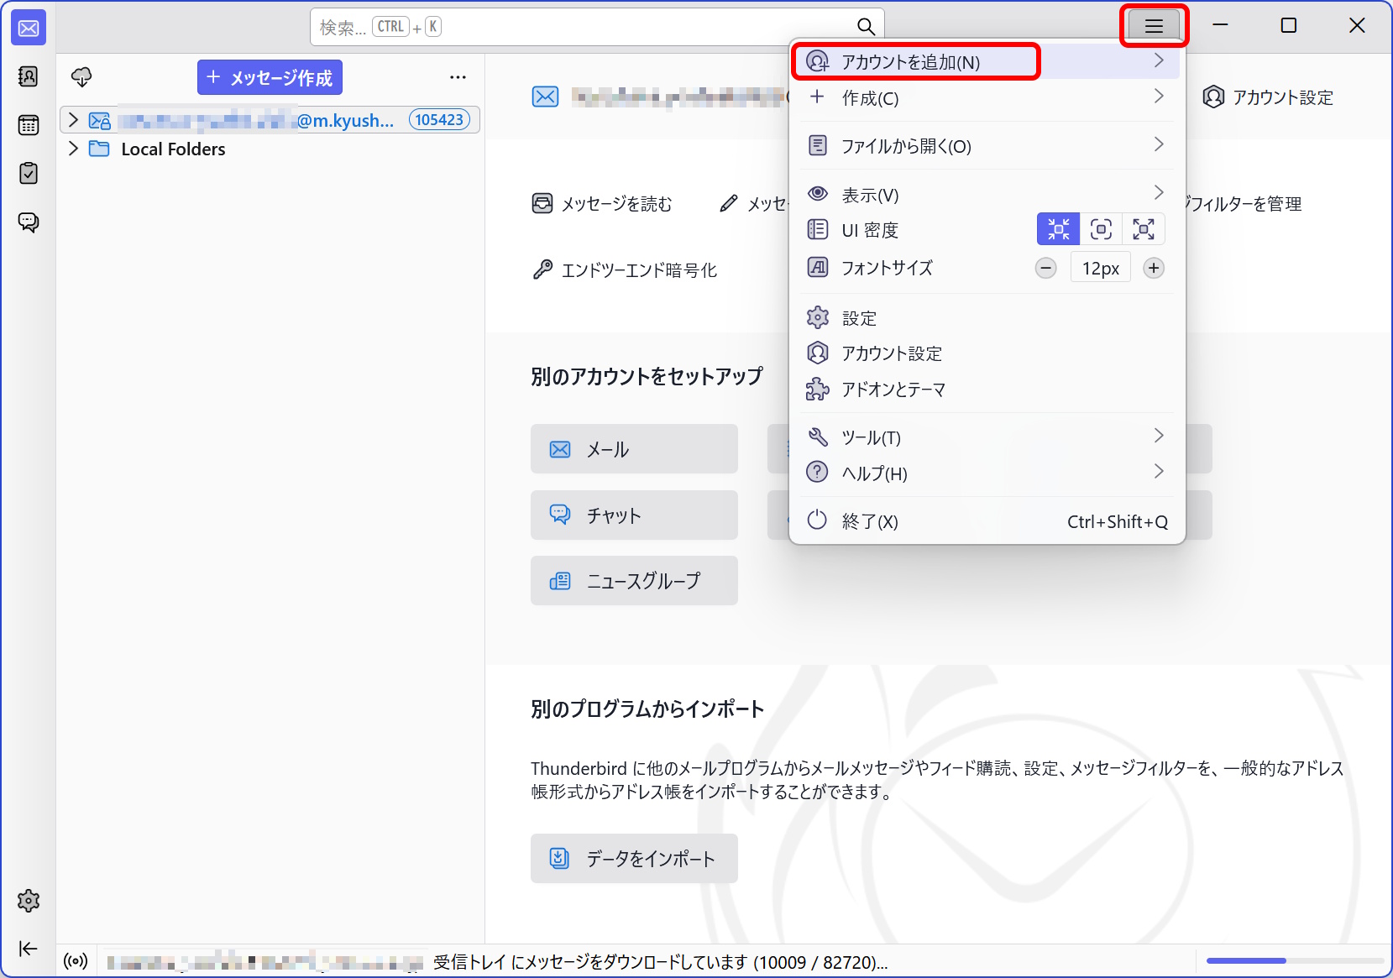The height and width of the screenshot is (978, 1393).
Task: Click the フィルターを管理 link
Action: (1244, 204)
